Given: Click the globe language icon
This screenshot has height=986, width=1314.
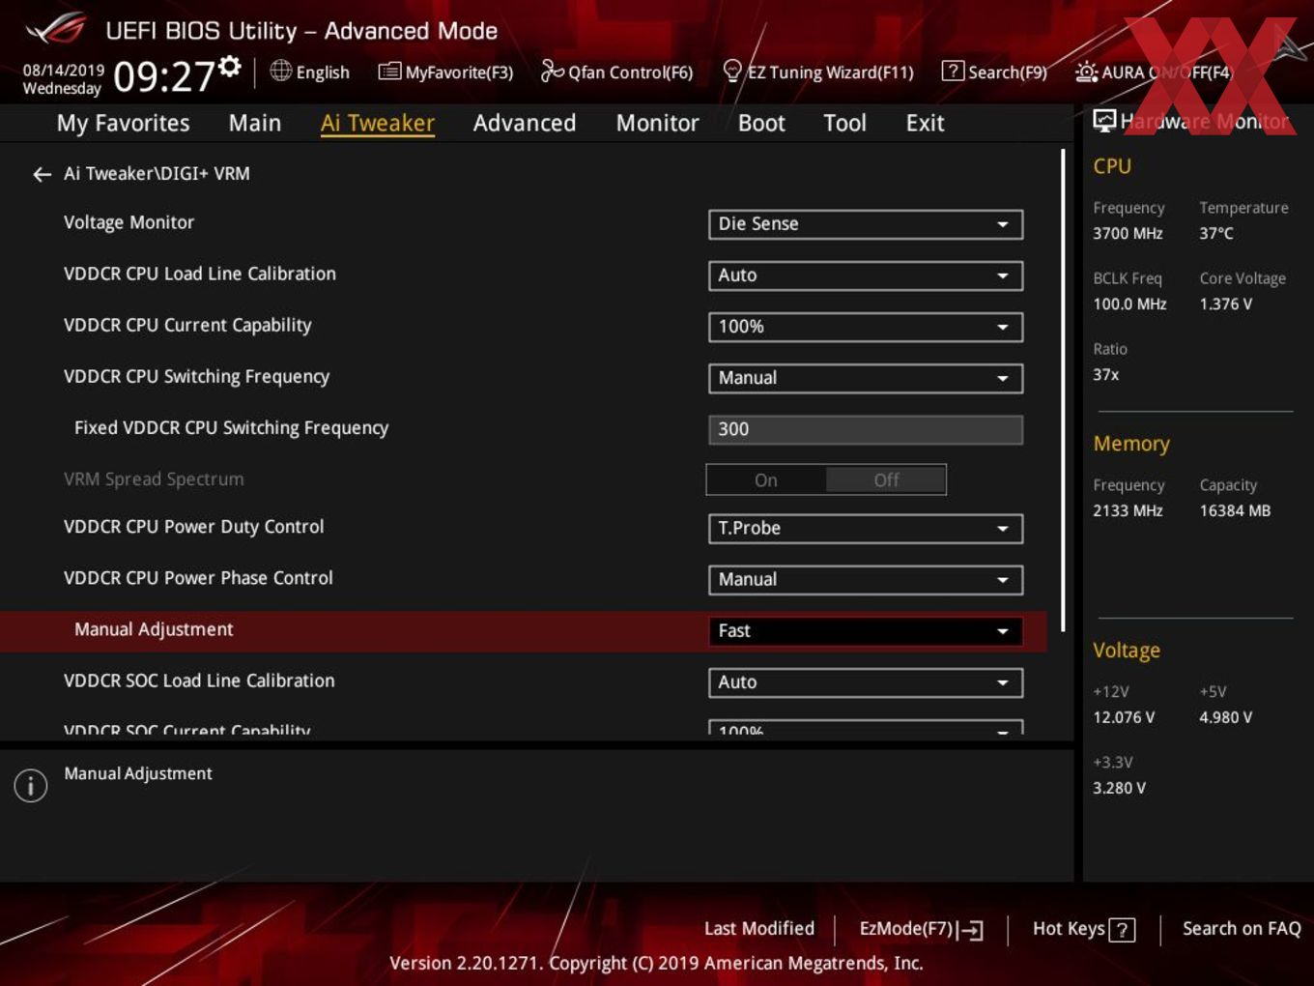Looking at the screenshot, I should (280, 71).
